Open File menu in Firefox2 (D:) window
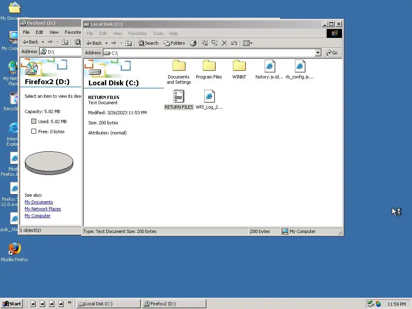 pos(26,32)
